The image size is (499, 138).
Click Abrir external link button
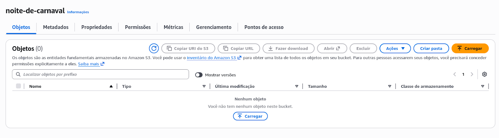coord(332,48)
